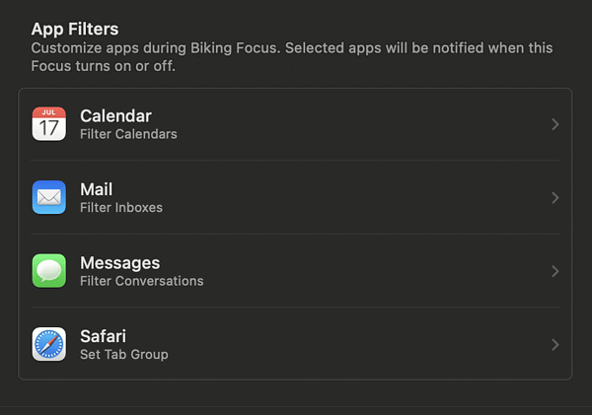Click the Calendar app icon
Viewport: 592px width, 415px height.
(x=49, y=124)
